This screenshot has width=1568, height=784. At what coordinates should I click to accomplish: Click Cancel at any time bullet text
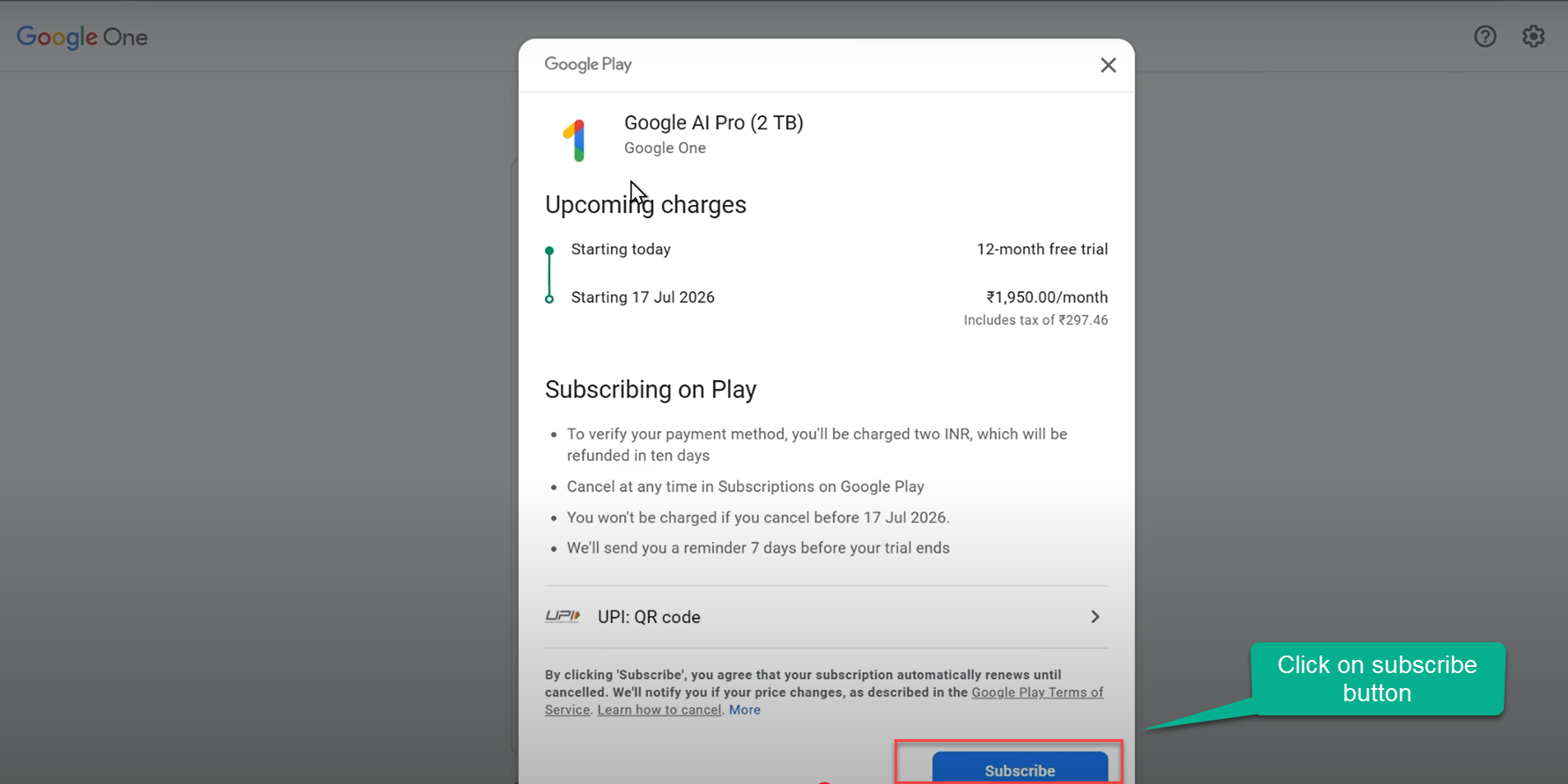tap(746, 487)
